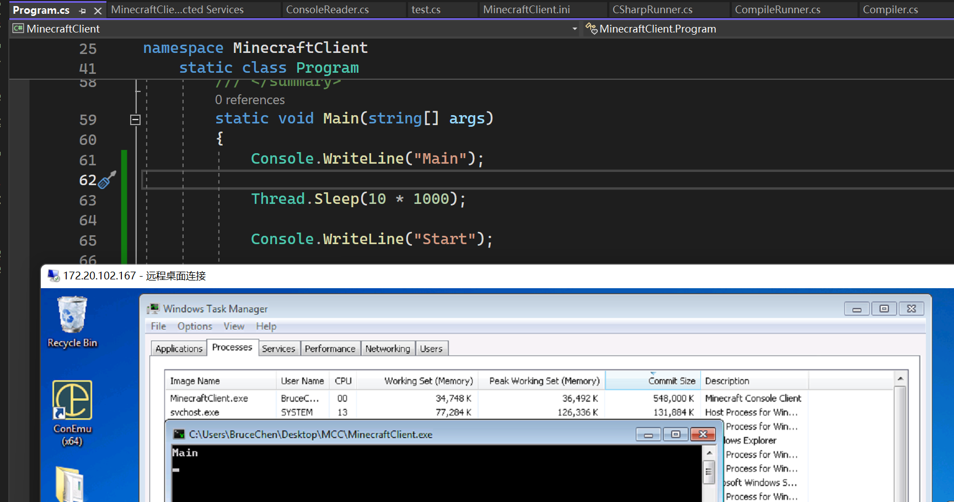Screen dimensions: 954x502
Task: Open the Networking tab in Task Manager
Action: pyautogui.click(x=388, y=348)
